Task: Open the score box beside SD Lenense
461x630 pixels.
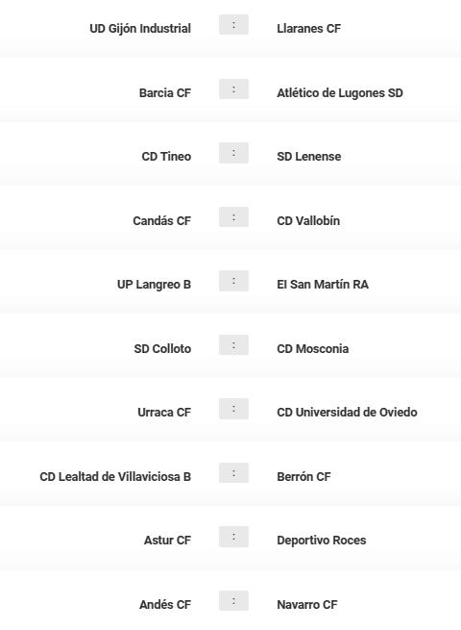Action: coord(233,153)
